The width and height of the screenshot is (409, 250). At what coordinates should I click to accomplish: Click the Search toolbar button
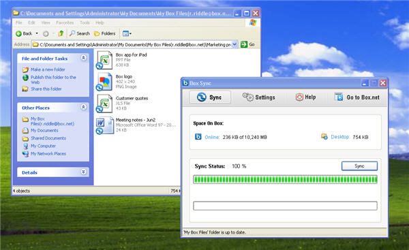point(80,33)
